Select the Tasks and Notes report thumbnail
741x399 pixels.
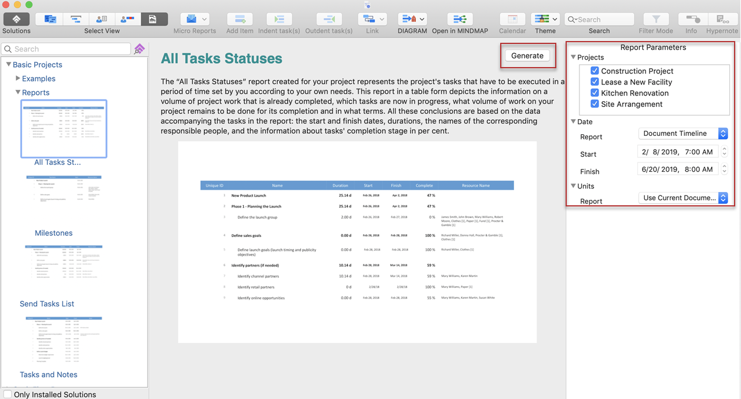[64, 341]
